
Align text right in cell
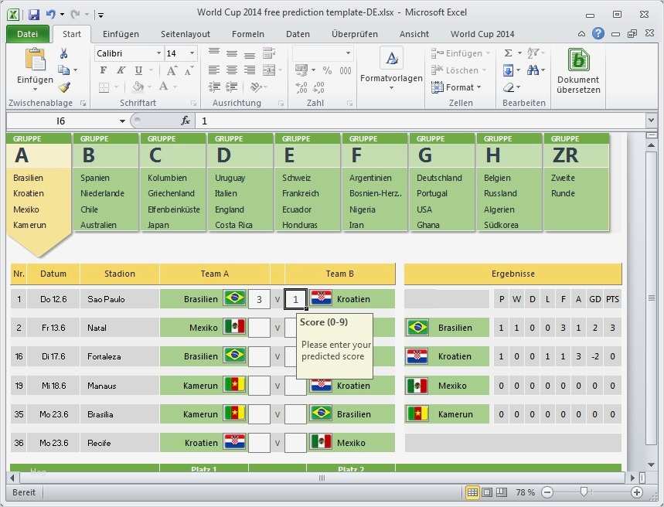click(x=250, y=70)
